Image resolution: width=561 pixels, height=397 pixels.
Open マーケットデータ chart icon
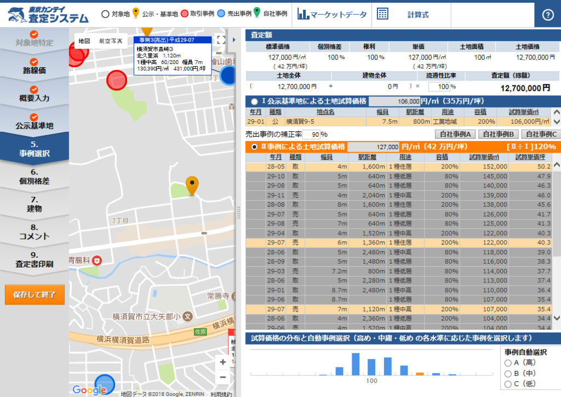click(x=303, y=15)
